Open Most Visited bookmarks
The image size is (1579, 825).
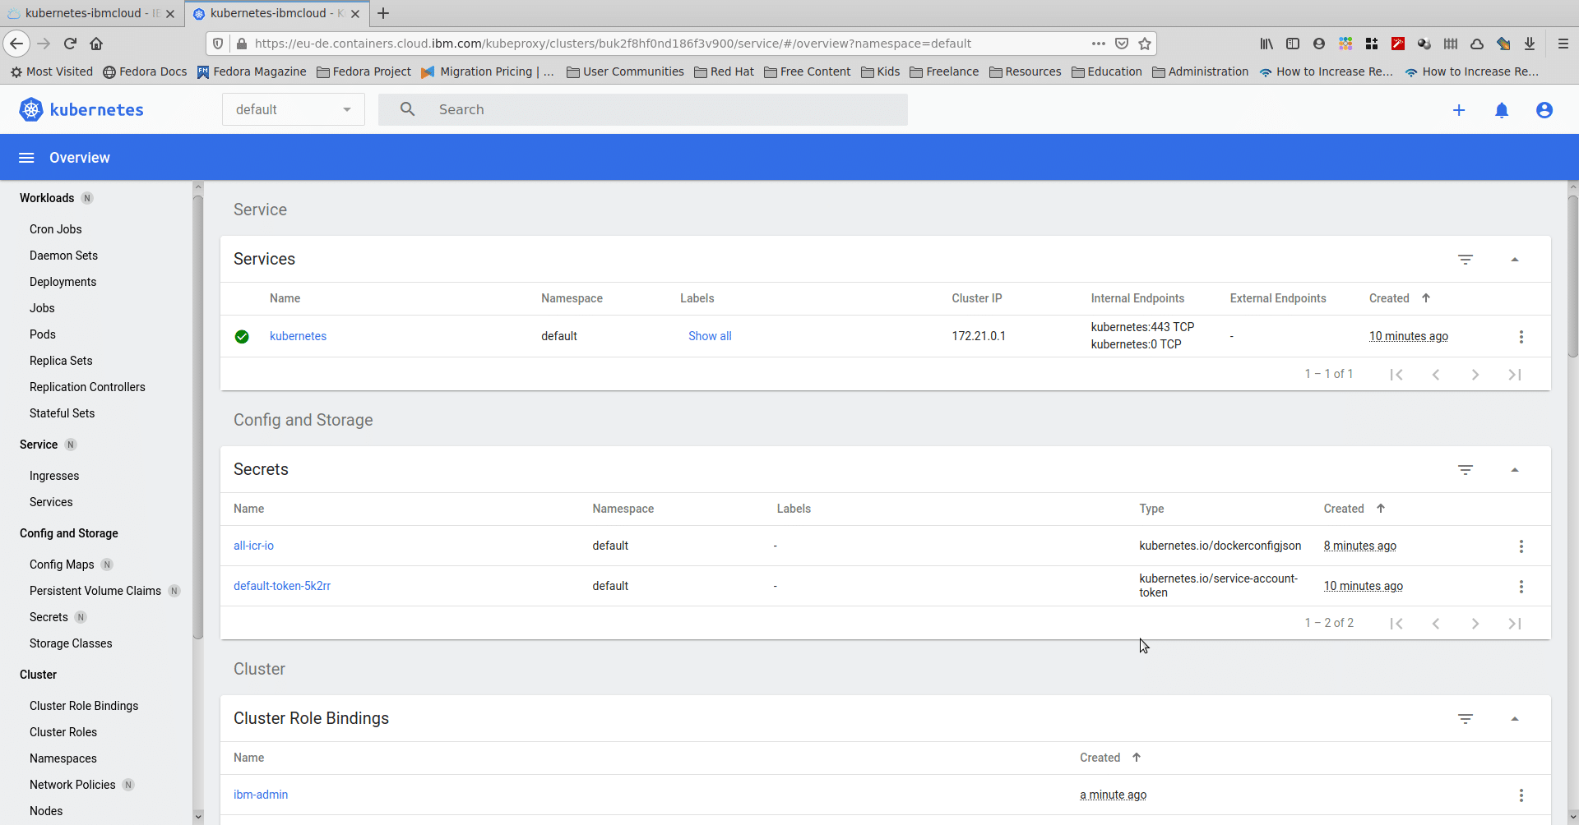(x=52, y=71)
